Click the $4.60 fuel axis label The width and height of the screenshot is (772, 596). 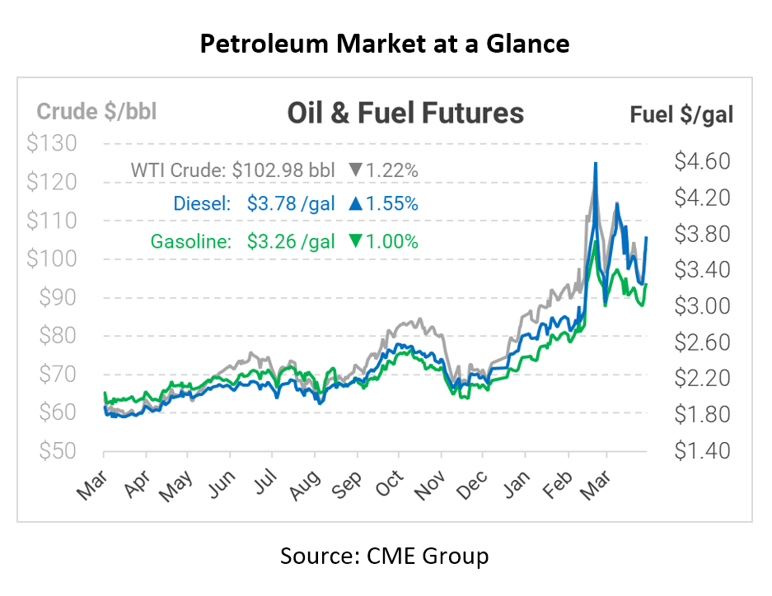tap(702, 161)
